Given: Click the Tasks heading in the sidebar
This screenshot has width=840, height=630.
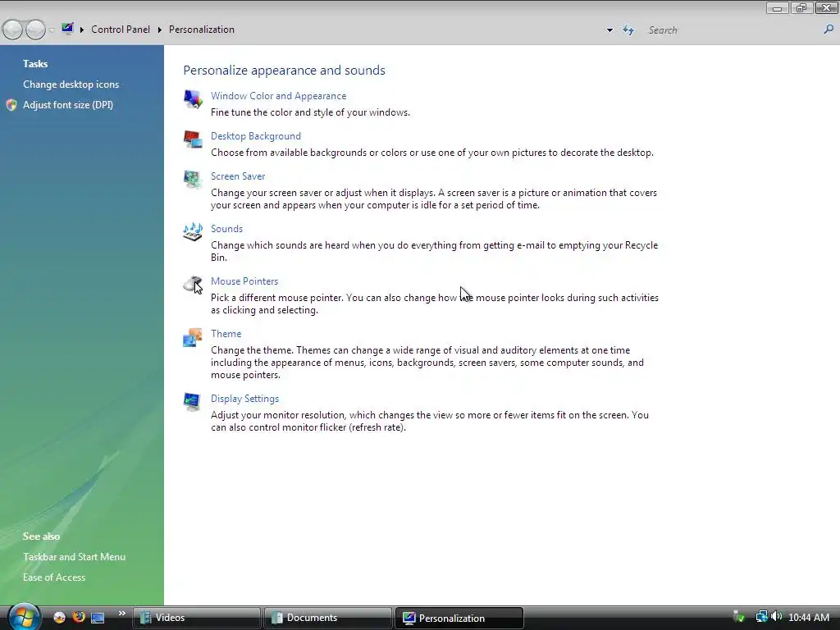Looking at the screenshot, I should click(x=35, y=64).
